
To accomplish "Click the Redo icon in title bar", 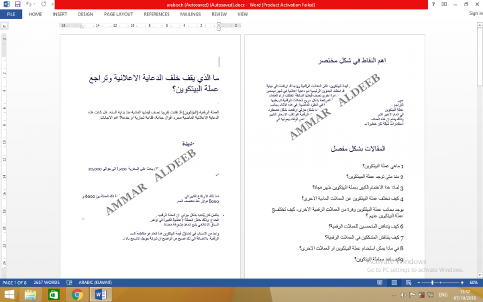I will [44, 4].
